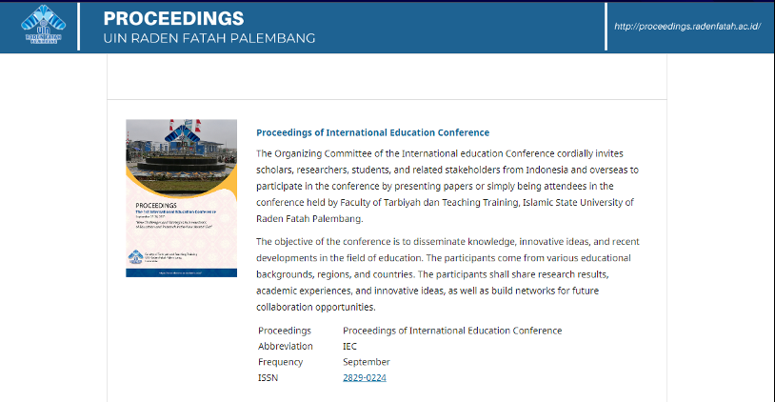Click the September frequency value
This screenshot has height=402, width=775.
click(367, 362)
